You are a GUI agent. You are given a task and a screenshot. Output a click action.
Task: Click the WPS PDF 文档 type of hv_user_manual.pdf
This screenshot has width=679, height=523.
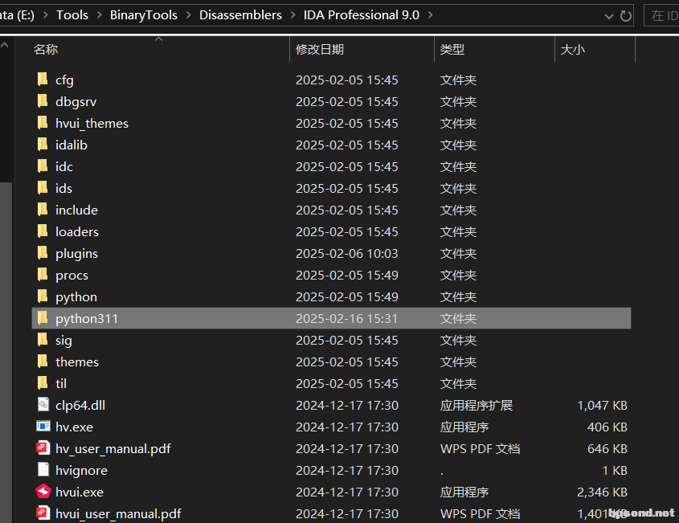pyautogui.click(x=481, y=448)
